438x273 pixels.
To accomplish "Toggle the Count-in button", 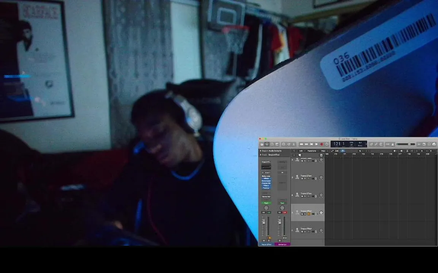I will pos(388,144).
